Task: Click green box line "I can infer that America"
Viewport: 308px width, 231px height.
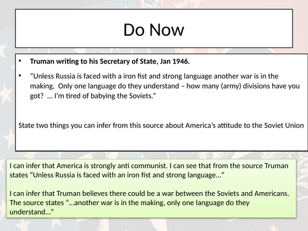Action: click(149, 166)
